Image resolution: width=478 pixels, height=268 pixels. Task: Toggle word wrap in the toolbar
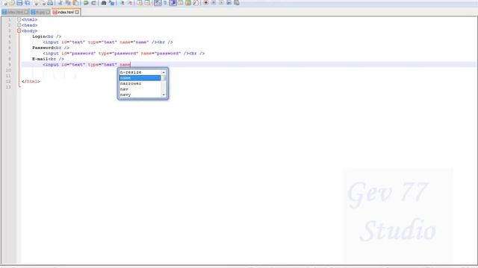(158, 3)
